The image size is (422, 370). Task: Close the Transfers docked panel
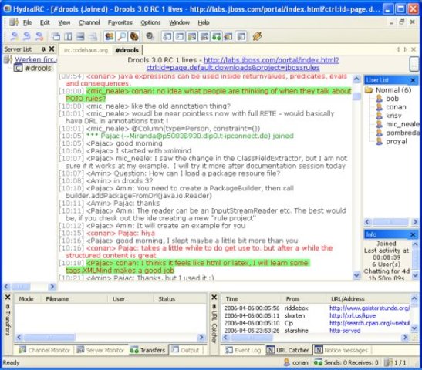[x=8, y=297]
